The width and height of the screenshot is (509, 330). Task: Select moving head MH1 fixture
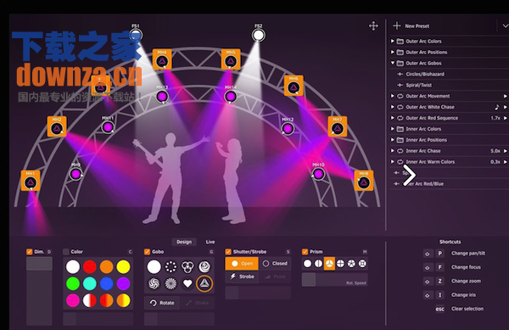click(31, 181)
